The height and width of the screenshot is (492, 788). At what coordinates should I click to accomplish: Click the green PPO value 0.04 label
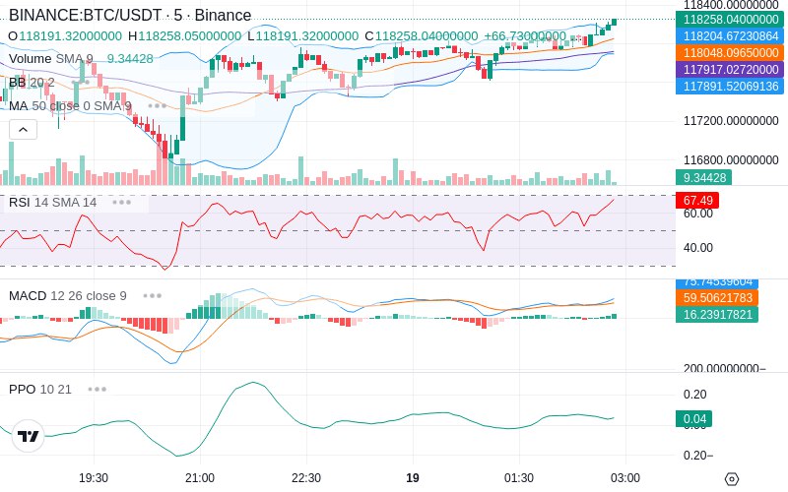(x=694, y=419)
